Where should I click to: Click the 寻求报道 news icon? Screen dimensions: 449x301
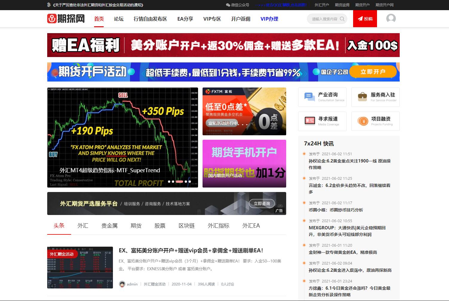tap(310, 121)
